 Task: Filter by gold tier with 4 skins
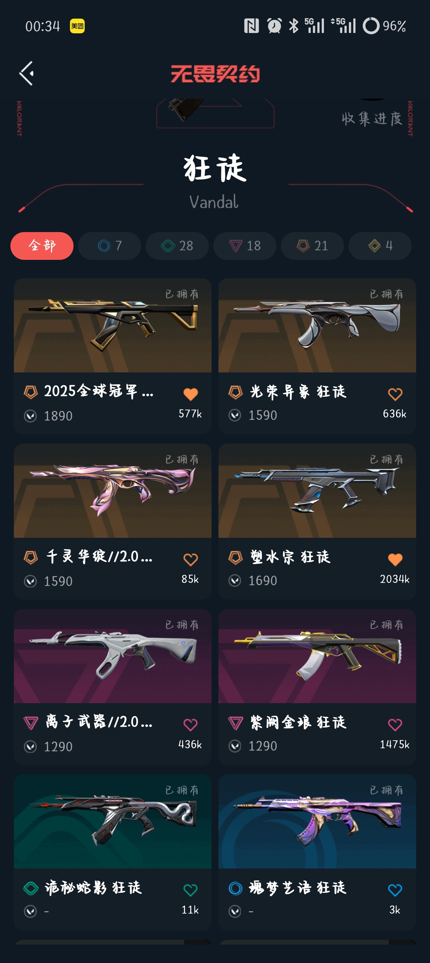(380, 246)
